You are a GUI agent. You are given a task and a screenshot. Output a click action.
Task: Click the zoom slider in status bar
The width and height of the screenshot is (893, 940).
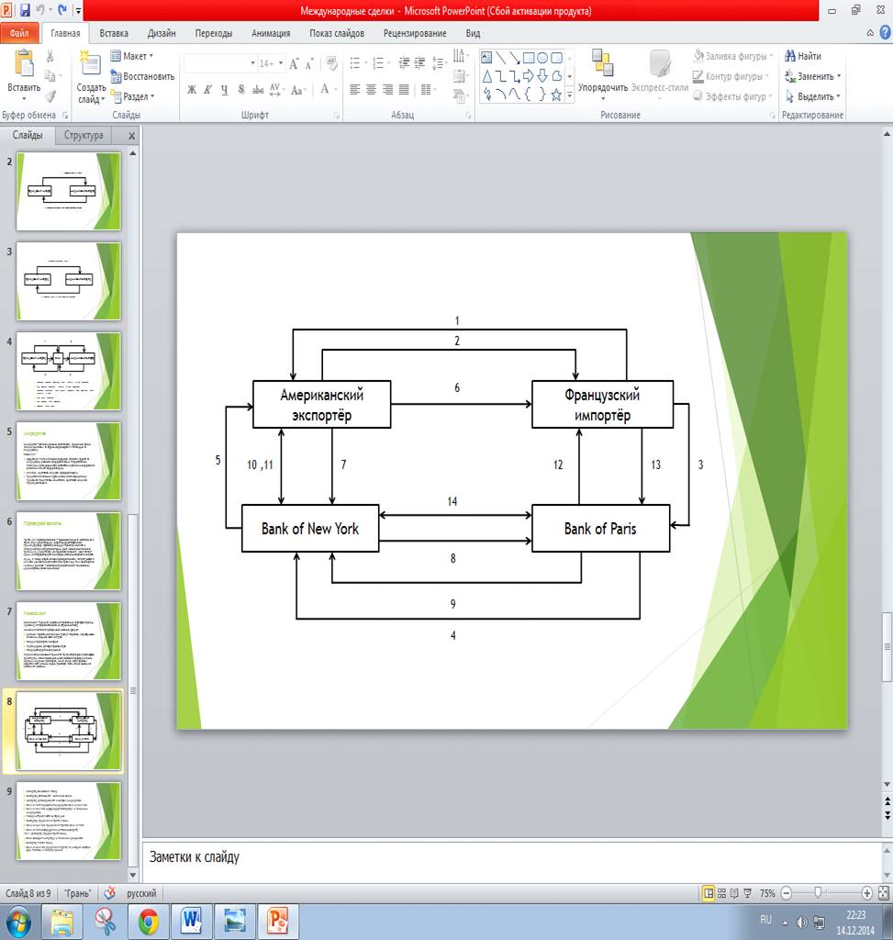tap(818, 893)
